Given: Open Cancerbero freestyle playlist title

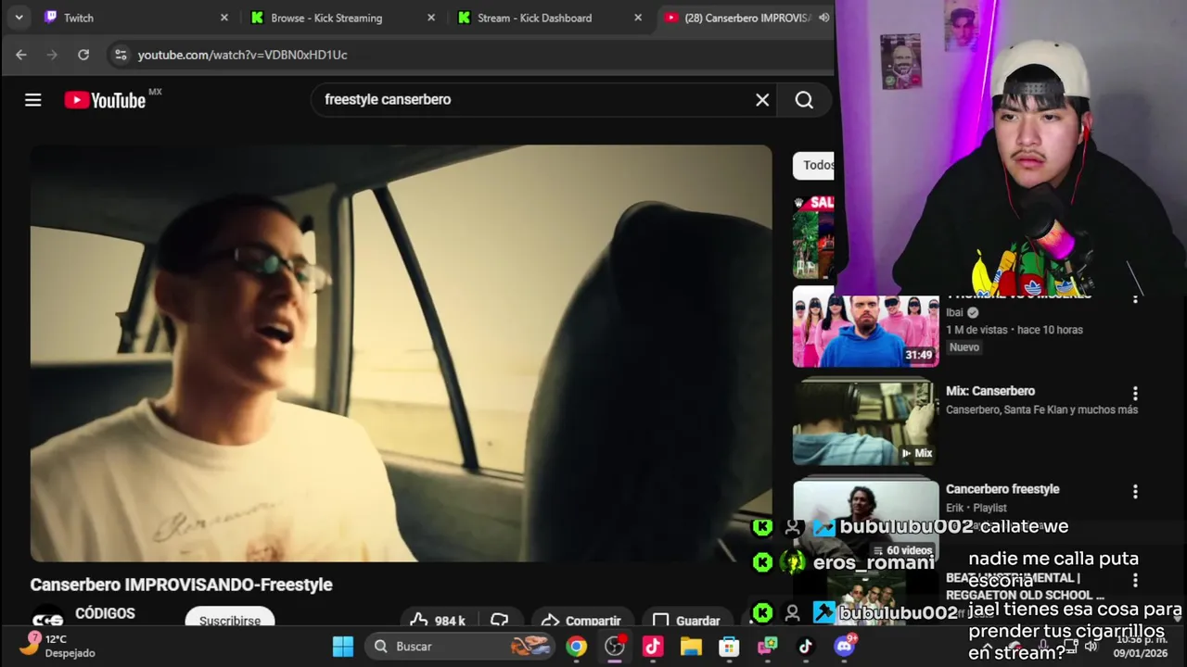Looking at the screenshot, I should 1002,489.
